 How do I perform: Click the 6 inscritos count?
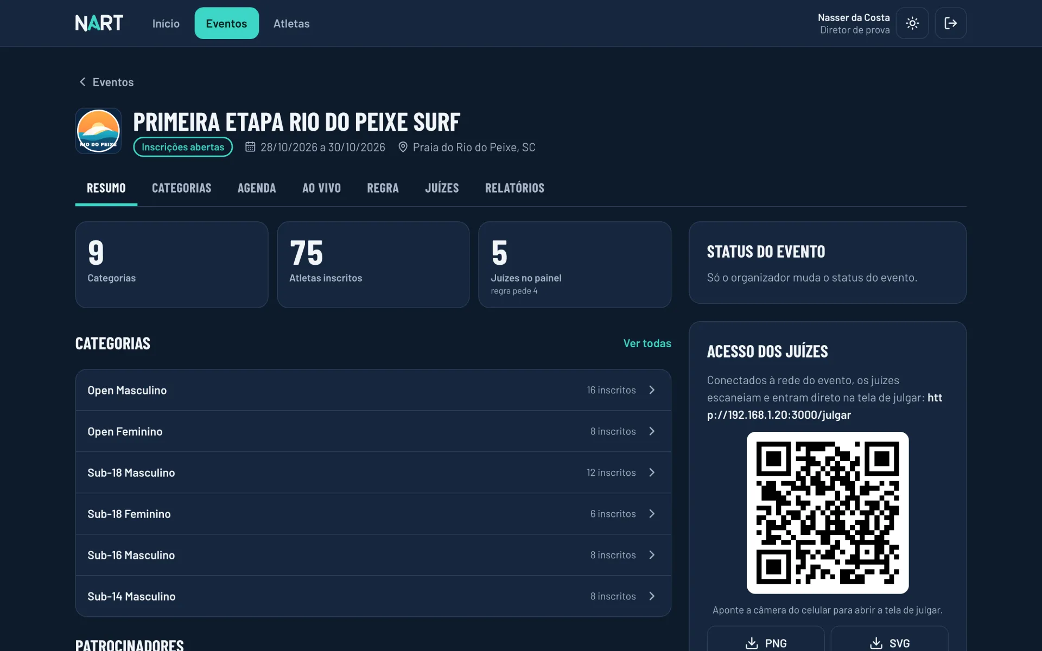(x=613, y=514)
